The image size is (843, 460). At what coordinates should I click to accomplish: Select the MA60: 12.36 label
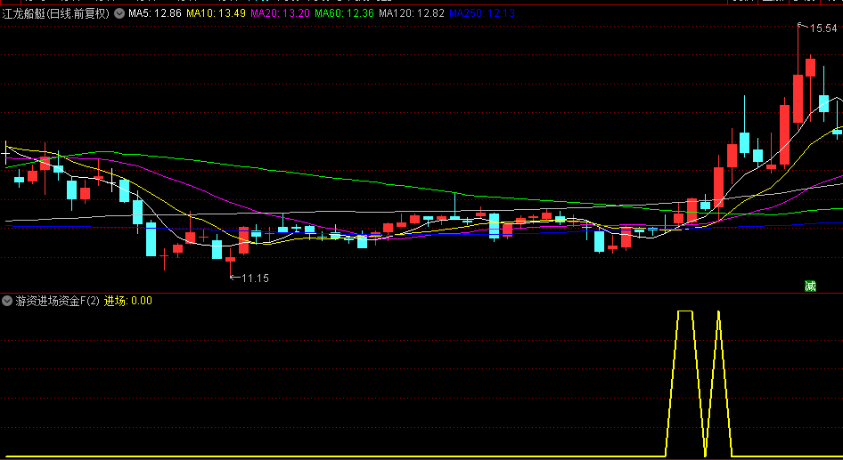tap(344, 13)
